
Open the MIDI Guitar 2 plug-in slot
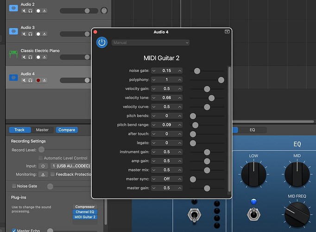85,217
